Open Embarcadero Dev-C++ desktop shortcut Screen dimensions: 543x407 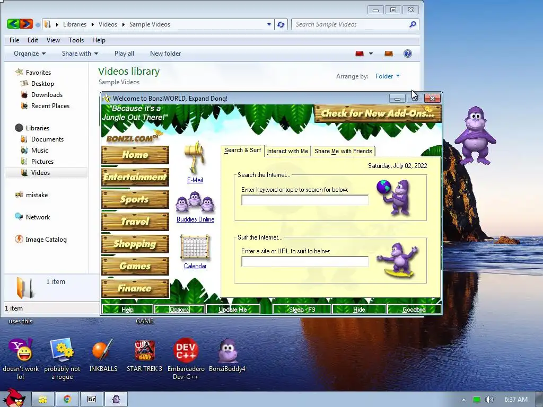(186, 360)
